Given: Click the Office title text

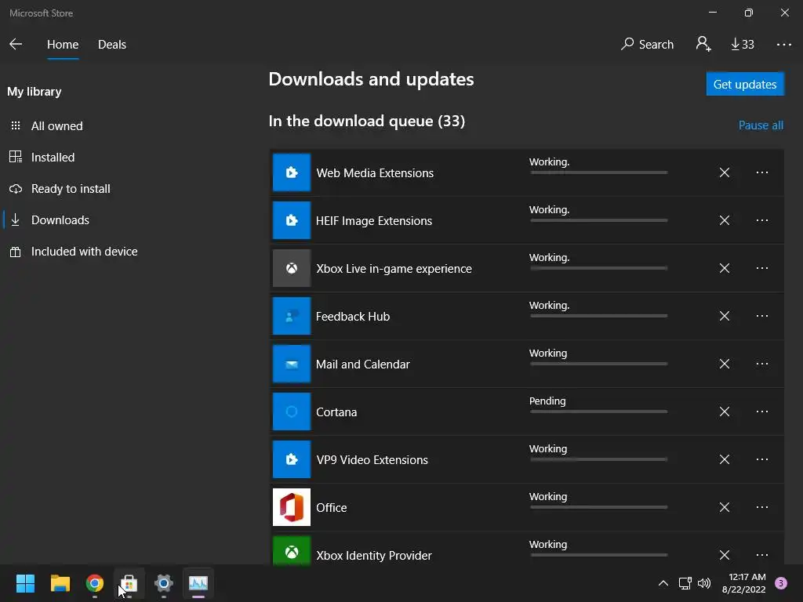Looking at the screenshot, I should tap(332, 508).
